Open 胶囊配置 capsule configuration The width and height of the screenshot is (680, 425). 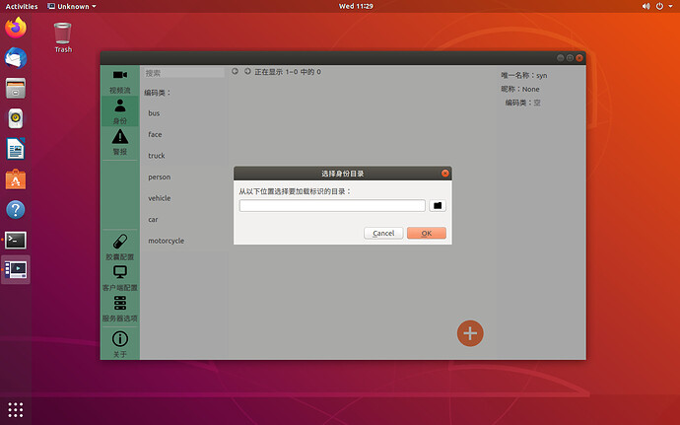pos(120,247)
